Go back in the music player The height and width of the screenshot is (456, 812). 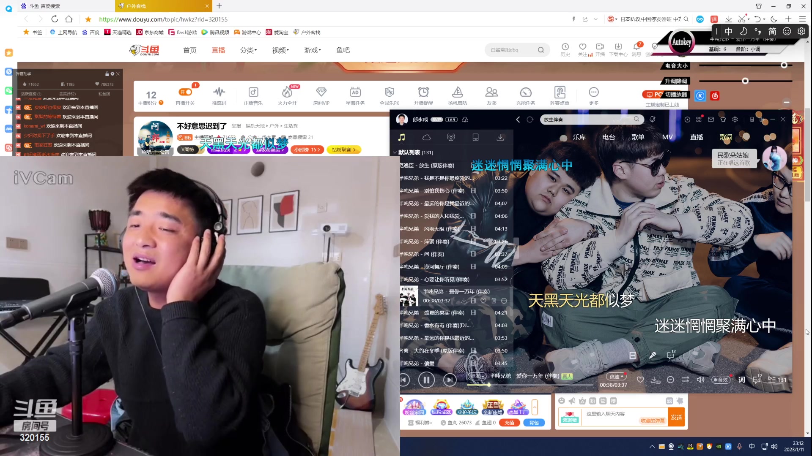coord(518,119)
